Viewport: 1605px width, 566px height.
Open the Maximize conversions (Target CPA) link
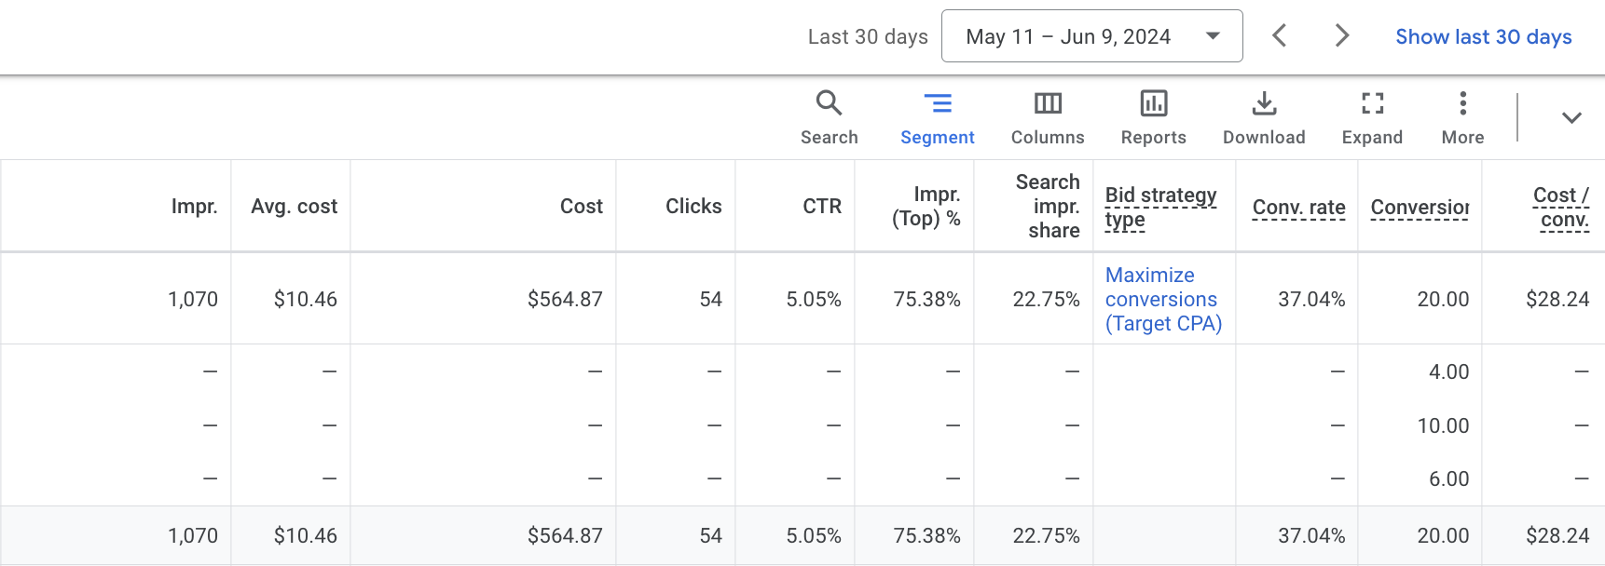coord(1163,299)
